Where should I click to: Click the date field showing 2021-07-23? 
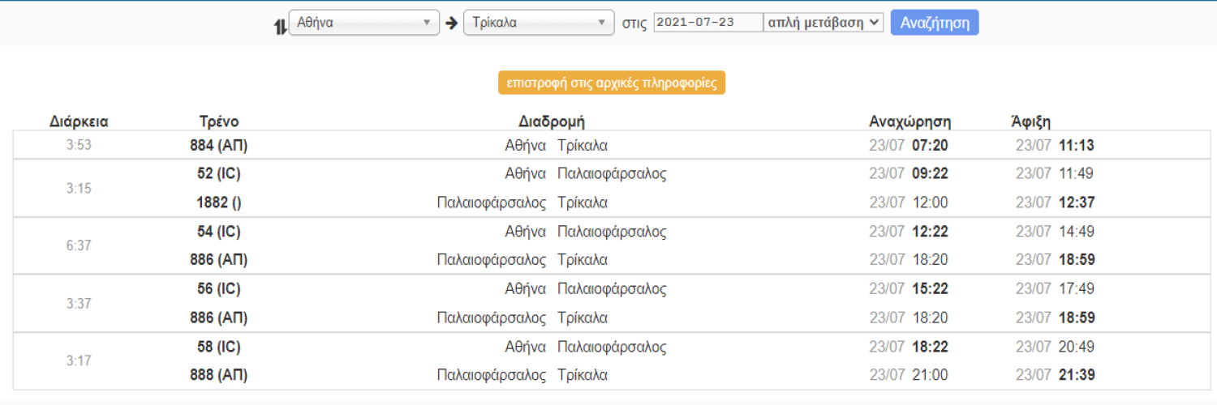(708, 23)
